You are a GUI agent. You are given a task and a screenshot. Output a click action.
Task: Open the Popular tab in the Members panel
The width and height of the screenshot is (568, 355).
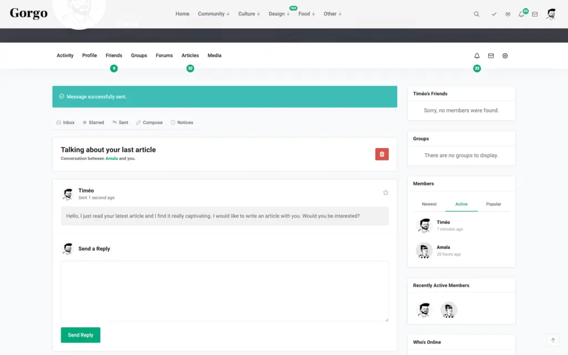coord(494,204)
